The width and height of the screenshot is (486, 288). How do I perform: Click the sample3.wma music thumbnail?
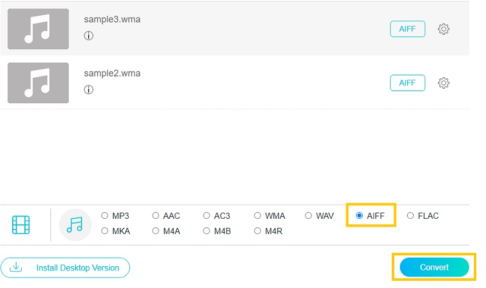(x=38, y=29)
